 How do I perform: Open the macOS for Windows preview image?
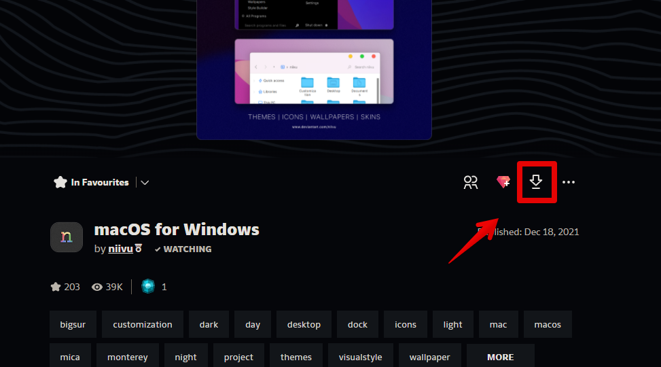(314, 69)
